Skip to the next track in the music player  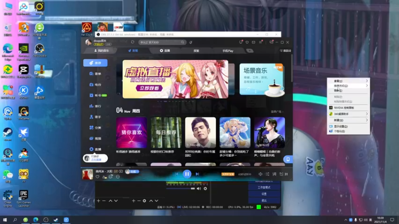tap(197, 174)
